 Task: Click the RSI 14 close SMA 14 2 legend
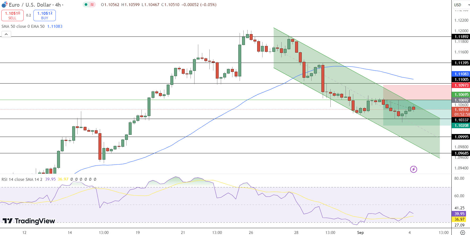22,179
